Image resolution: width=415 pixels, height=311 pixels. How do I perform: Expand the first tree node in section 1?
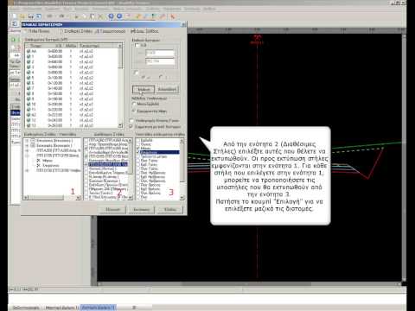tap(27, 141)
